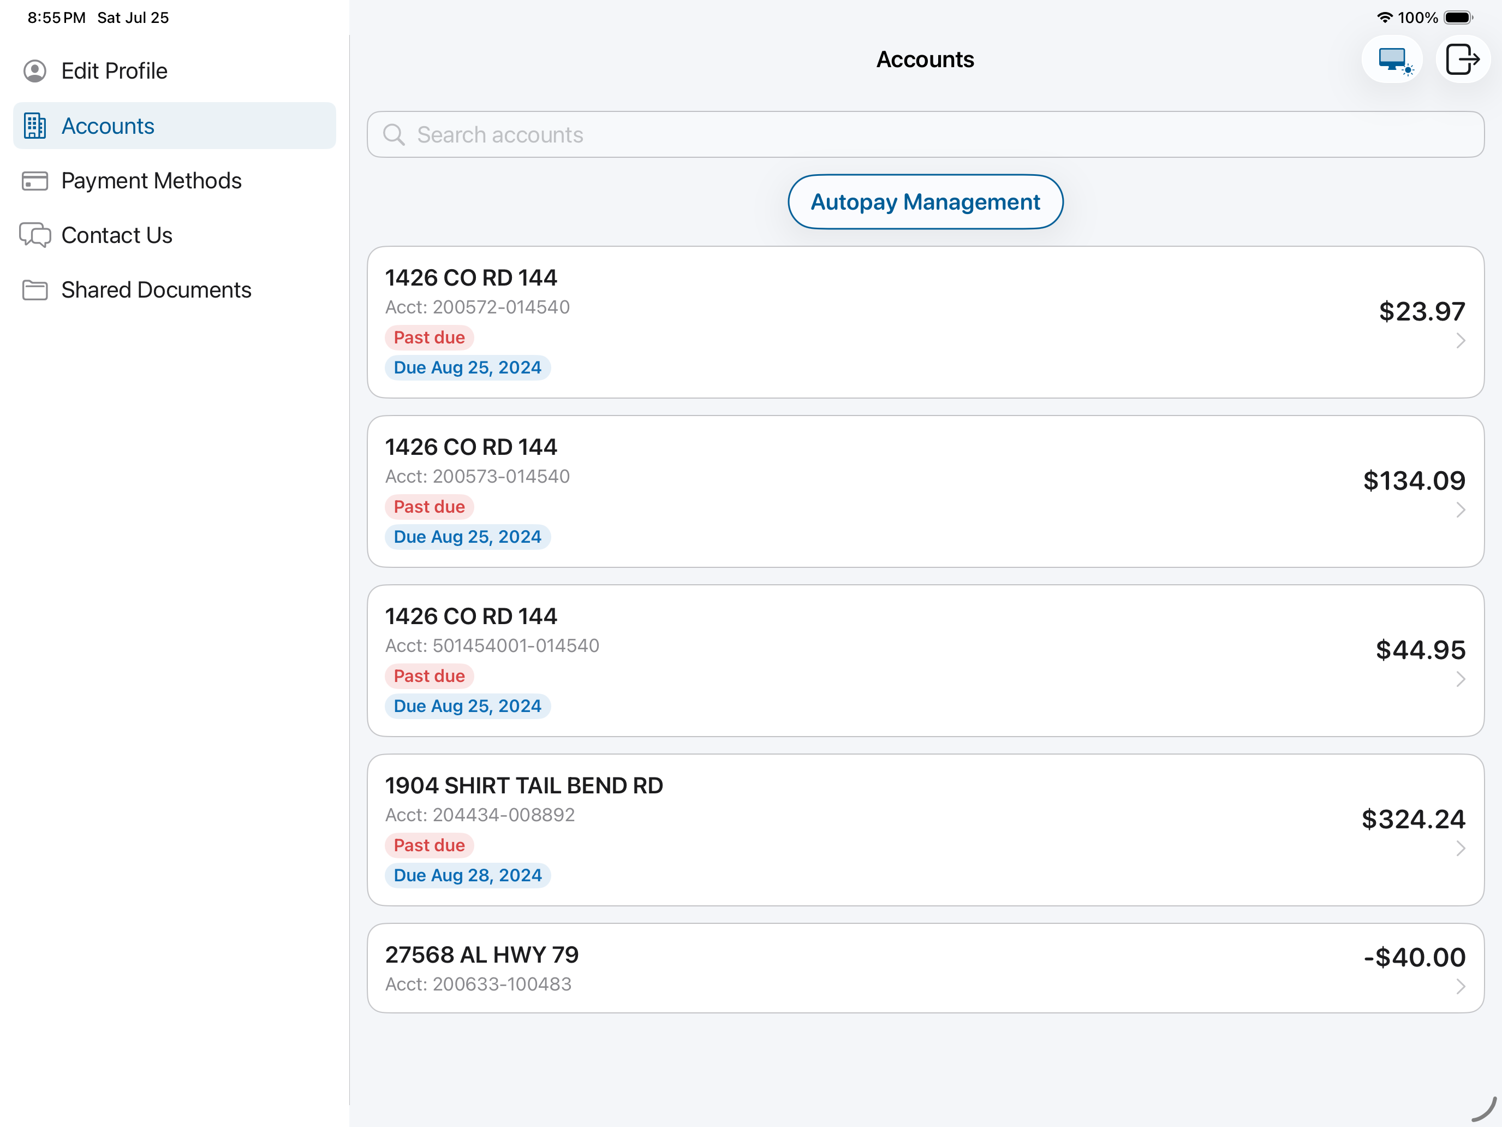This screenshot has height=1127, width=1502.
Task: Open the Contact Us section
Action: [175, 235]
